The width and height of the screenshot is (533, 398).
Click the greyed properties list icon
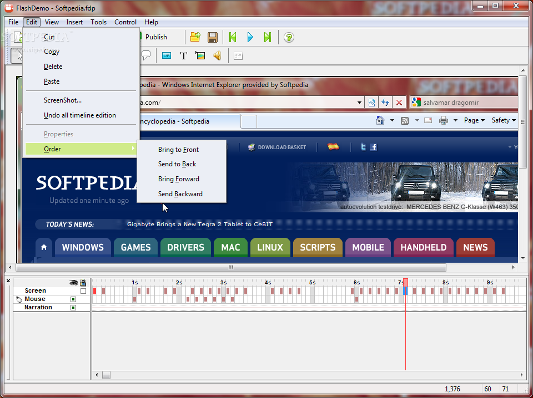[238, 56]
